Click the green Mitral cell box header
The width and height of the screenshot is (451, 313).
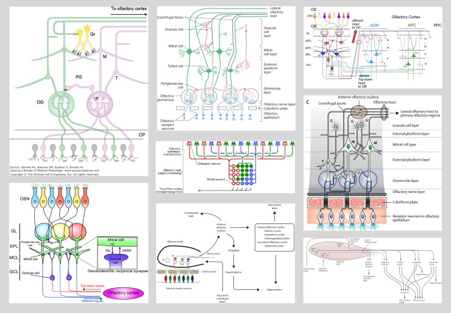point(115,241)
